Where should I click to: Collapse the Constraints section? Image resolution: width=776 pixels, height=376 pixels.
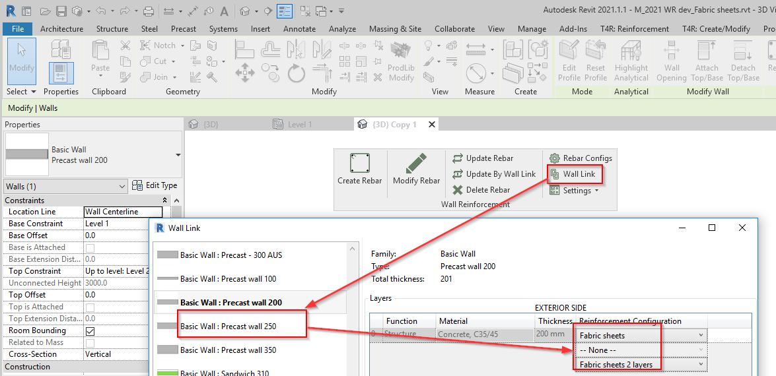pos(165,200)
